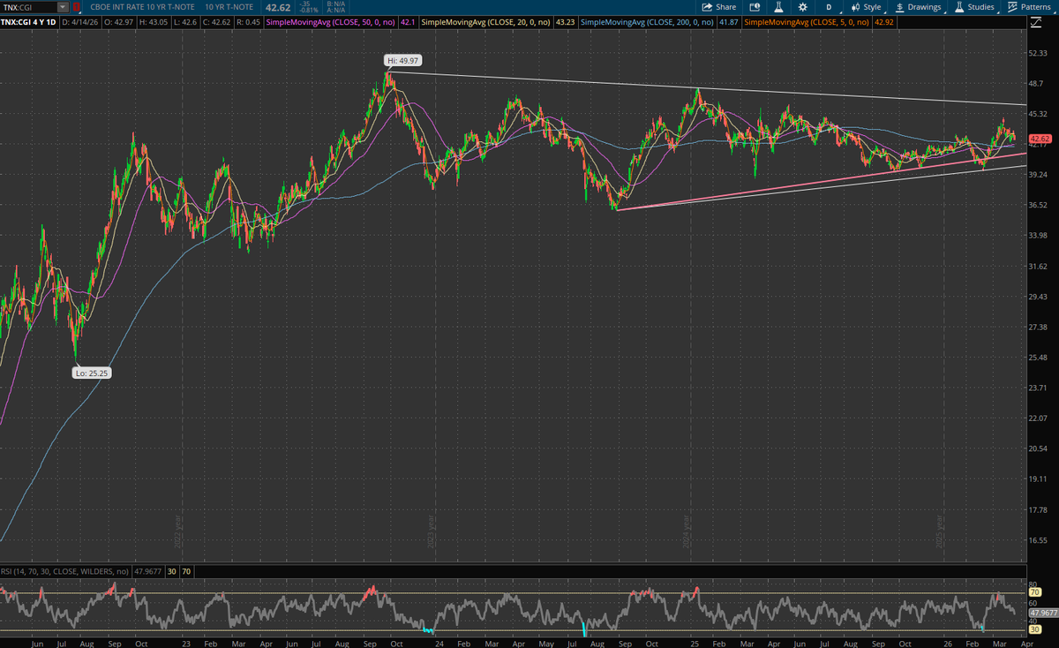Open the Studies menu

click(975, 7)
